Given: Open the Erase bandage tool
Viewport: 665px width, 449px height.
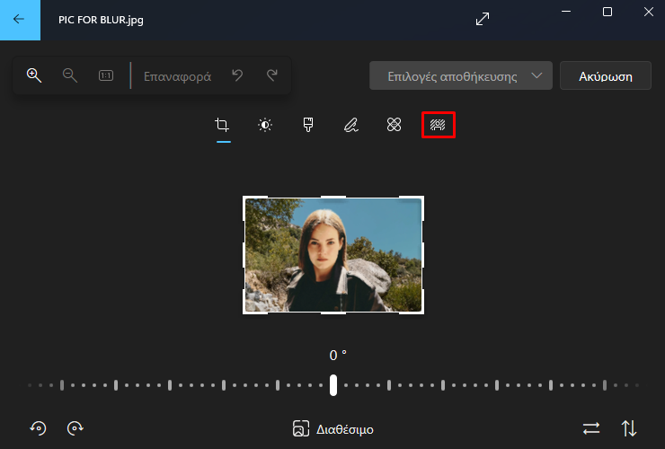Looking at the screenshot, I should coord(394,125).
